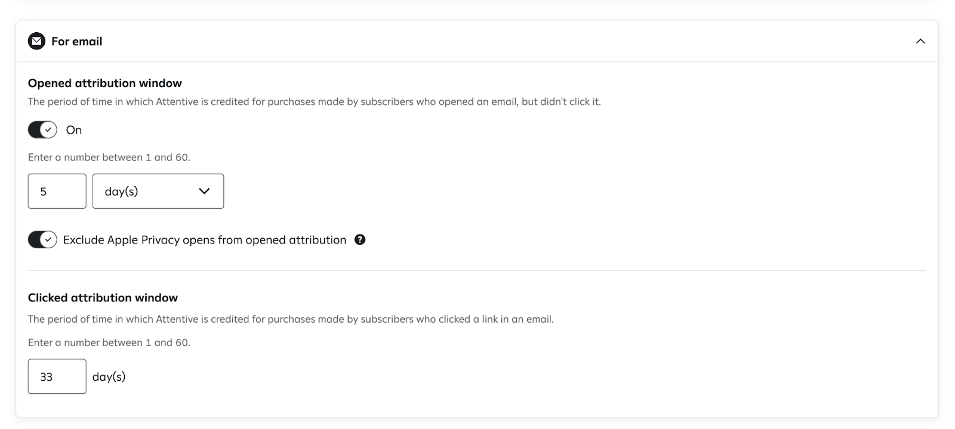Image resolution: width=955 pixels, height=429 pixels.
Task: Open the help tooltip for Apple Privacy exclusion
Action: click(x=360, y=239)
